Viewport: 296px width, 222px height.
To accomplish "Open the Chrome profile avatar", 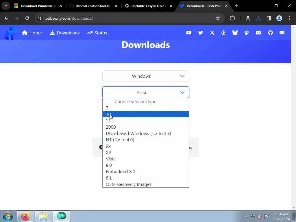I will click(279, 18).
